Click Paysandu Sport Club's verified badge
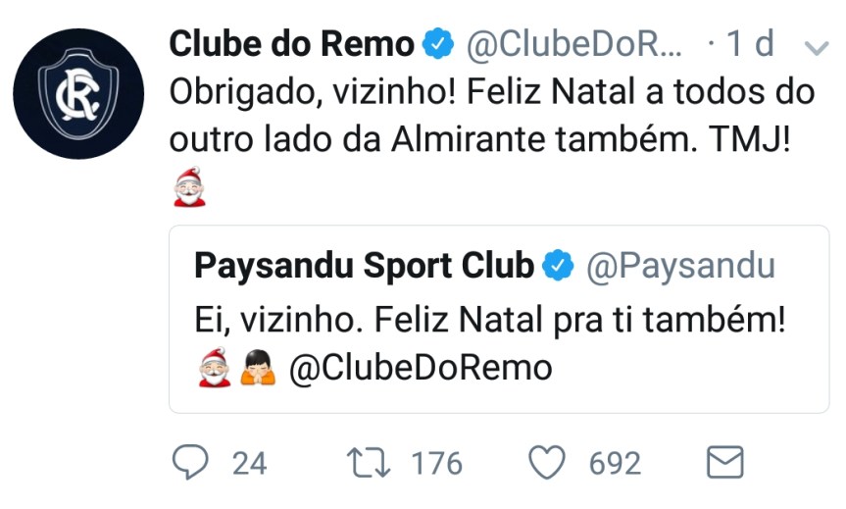Screen dimensions: 846x509 (x=558, y=266)
